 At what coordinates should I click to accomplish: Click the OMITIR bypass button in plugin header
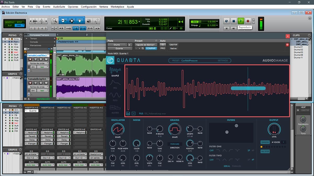173,45
